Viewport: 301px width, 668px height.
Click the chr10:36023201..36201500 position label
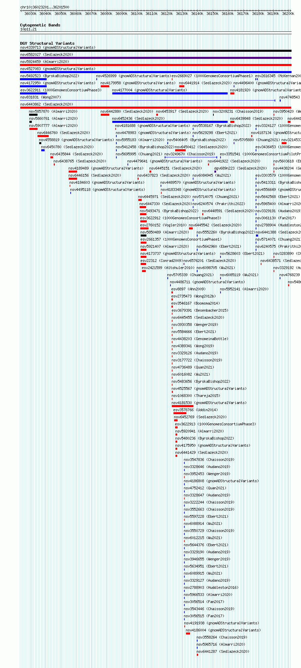point(45,7)
